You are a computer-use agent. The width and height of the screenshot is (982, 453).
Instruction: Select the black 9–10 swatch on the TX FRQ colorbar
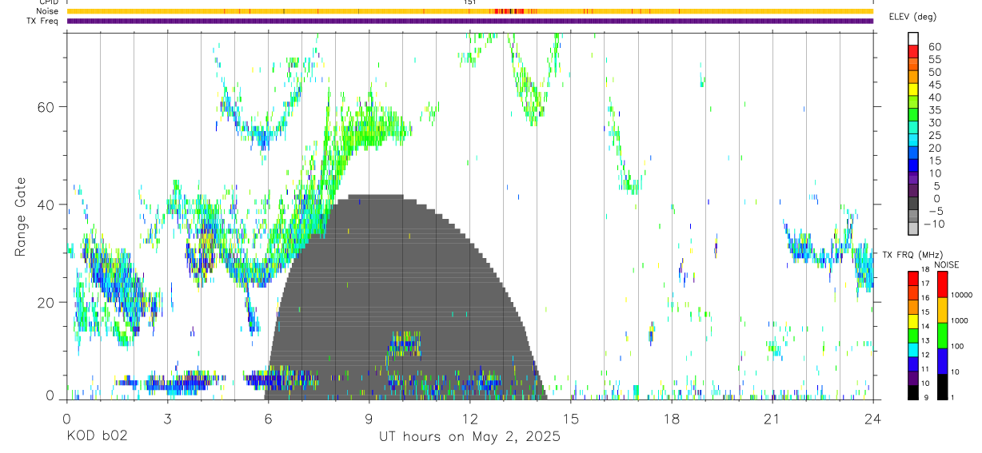pos(912,392)
